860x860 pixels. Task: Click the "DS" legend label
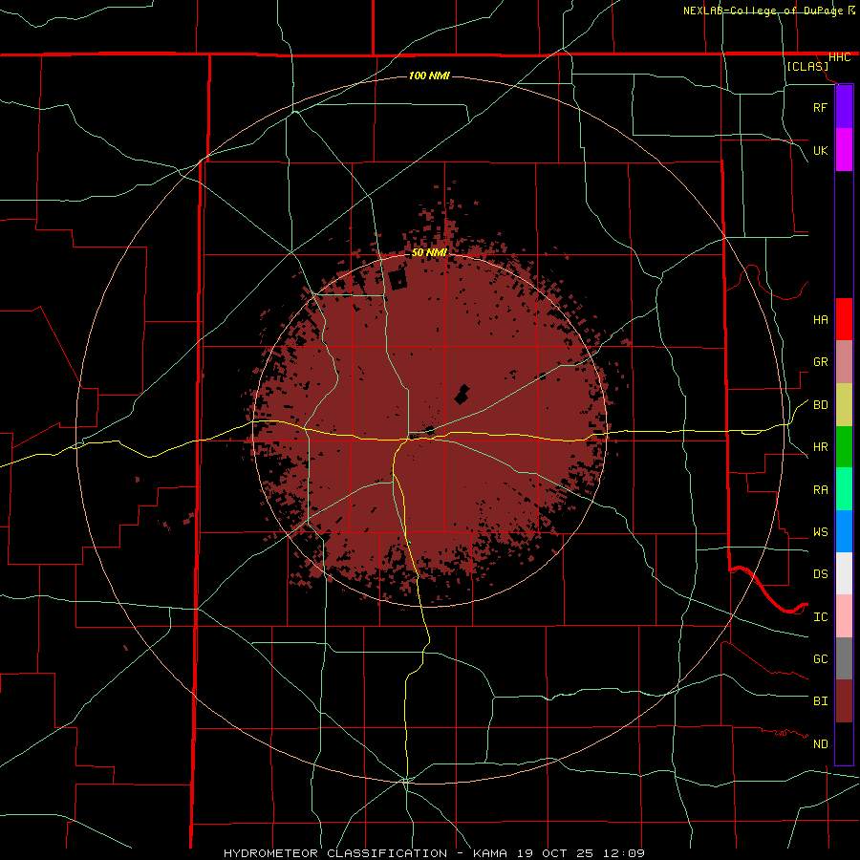[x=820, y=574]
